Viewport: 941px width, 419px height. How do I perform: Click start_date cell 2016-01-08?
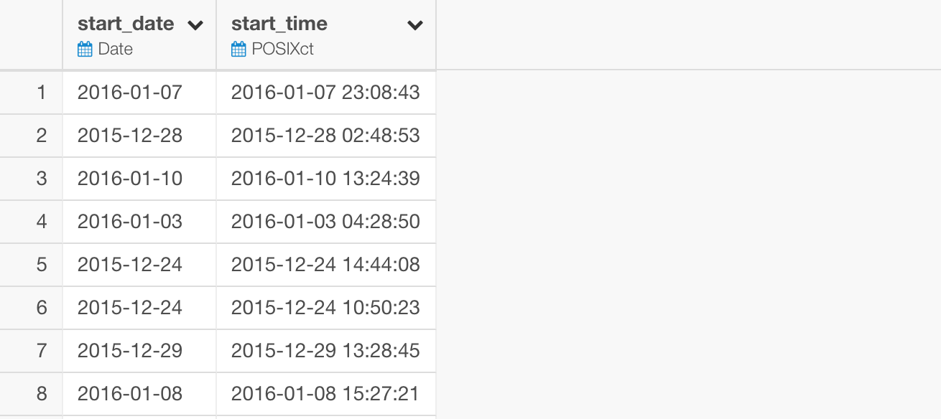[x=139, y=394]
